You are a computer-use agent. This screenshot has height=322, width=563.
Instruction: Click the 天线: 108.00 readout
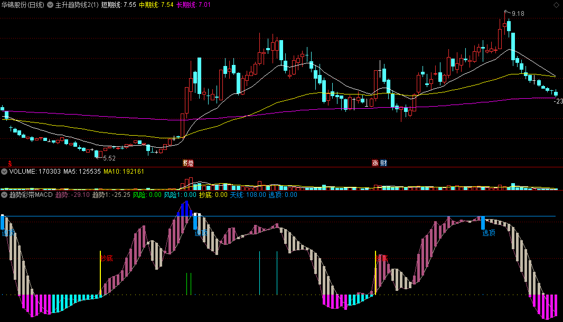[x=248, y=195]
